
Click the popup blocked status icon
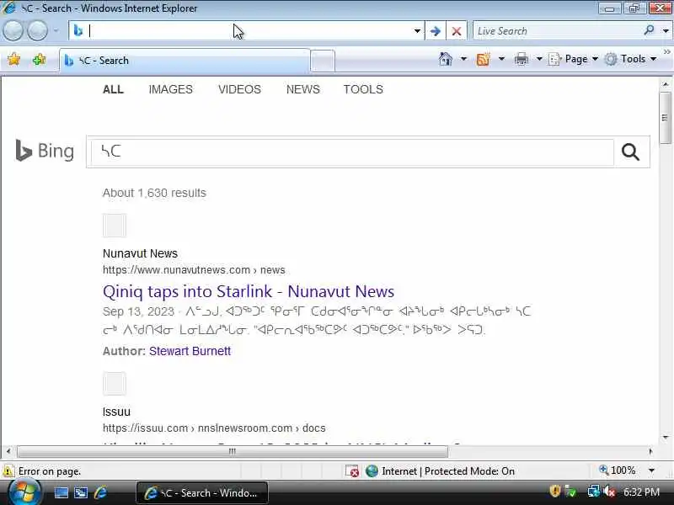(x=352, y=471)
